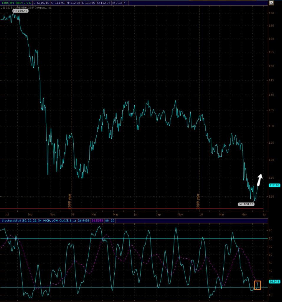The image size is (282, 302).
Task: Click the TD Ameritrade copyright text
Action: (x=27, y=8)
